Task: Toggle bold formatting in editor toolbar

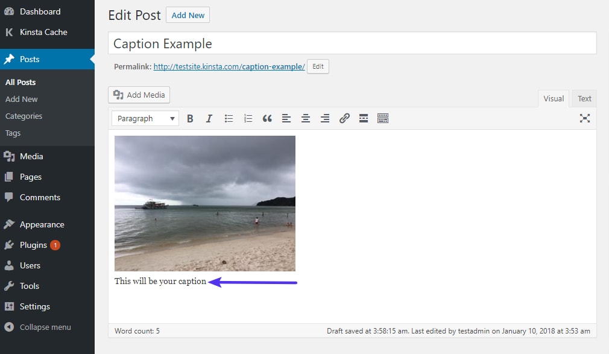Action: [x=190, y=119]
